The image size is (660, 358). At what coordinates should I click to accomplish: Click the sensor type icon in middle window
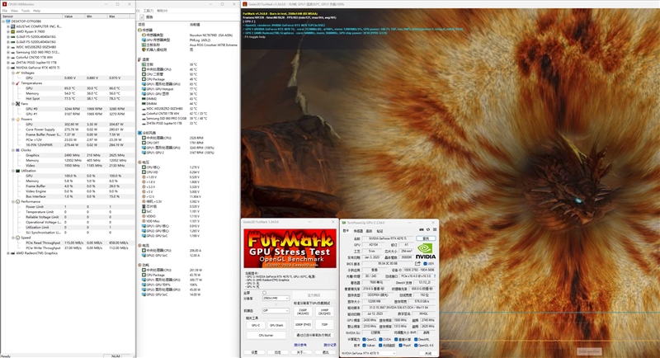[x=144, y=35]
